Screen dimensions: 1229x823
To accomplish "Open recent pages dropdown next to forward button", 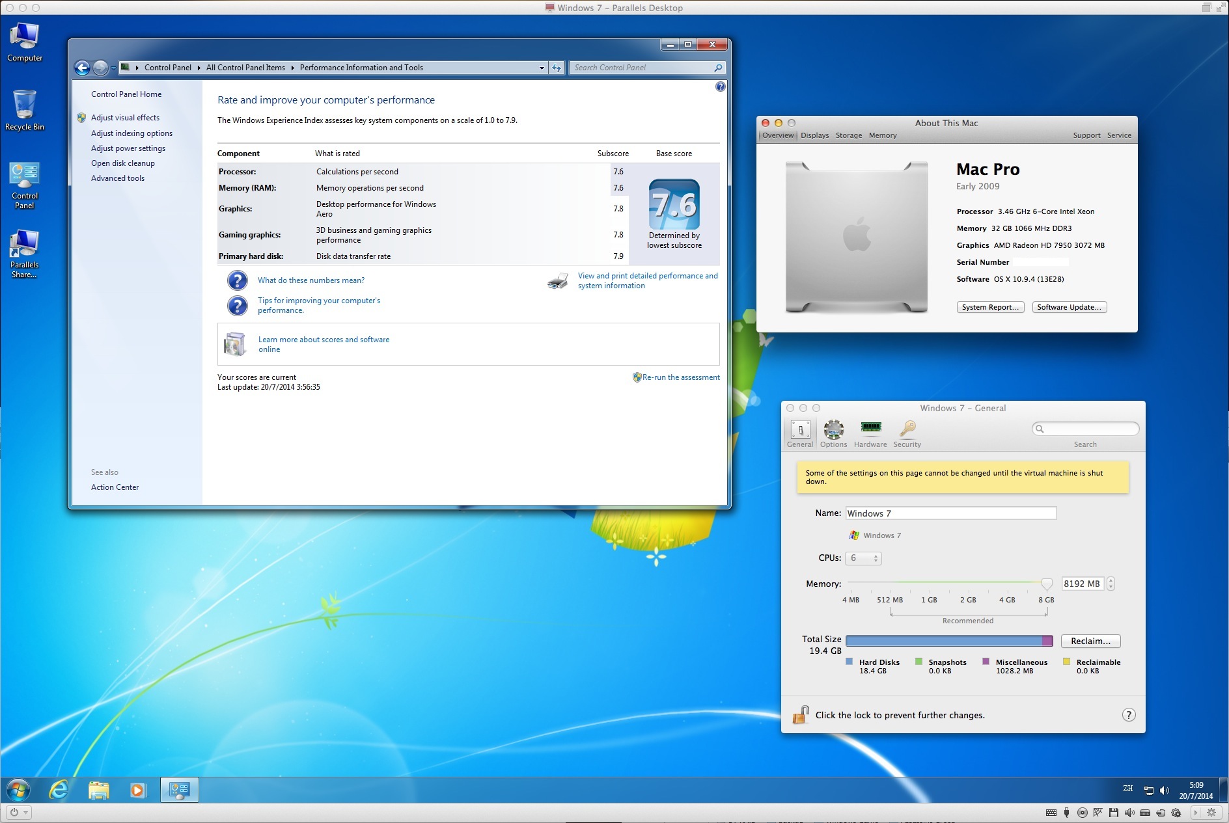I will click(x=113, y=68).
